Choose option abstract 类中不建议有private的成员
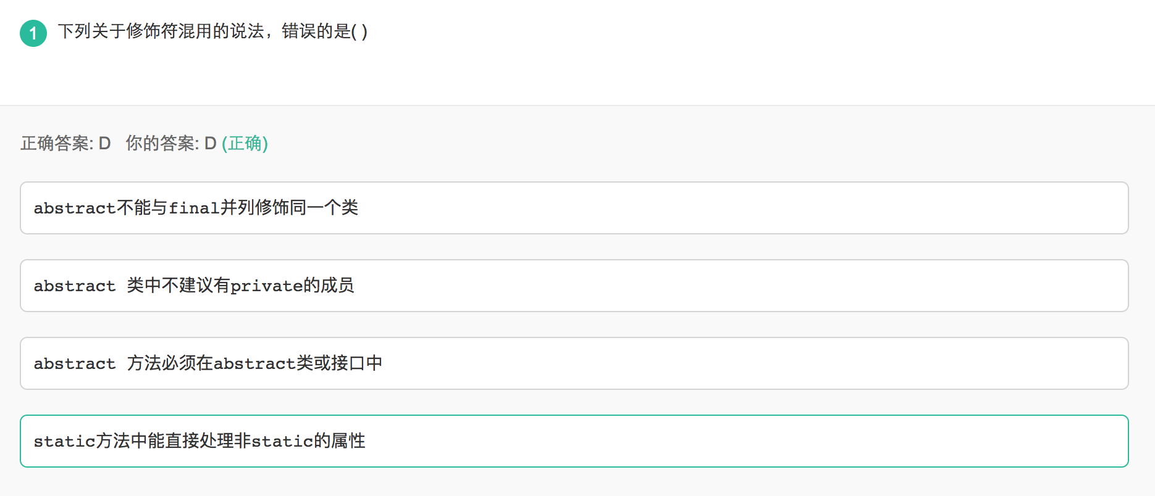Screen dimensions: 1155x496 pos(573,286)
